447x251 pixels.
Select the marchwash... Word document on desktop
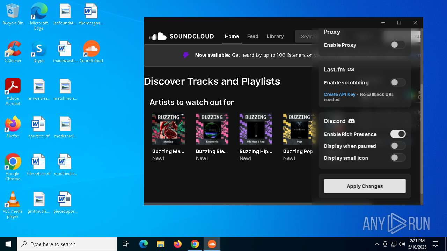click(x=65, y=52)
